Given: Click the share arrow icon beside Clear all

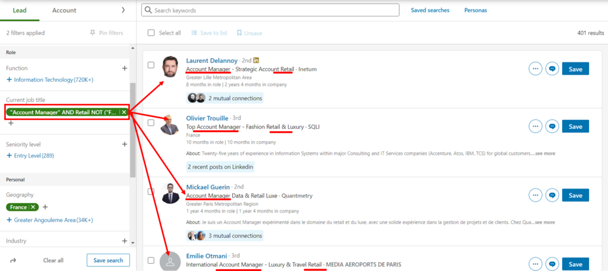Looking at the screenshot, I should click(13, 260).
